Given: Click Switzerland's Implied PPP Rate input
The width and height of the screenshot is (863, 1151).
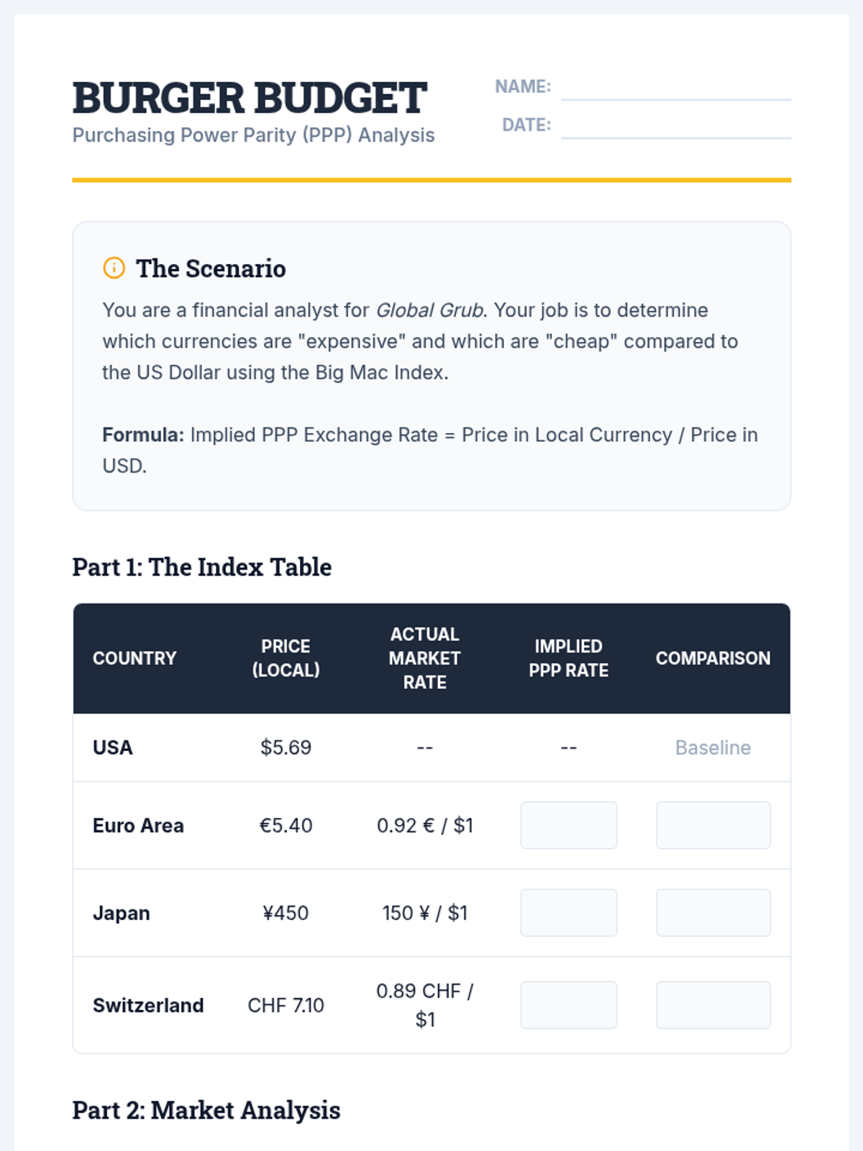Looking at the screenshot, I should click(x=568, y=1005).
